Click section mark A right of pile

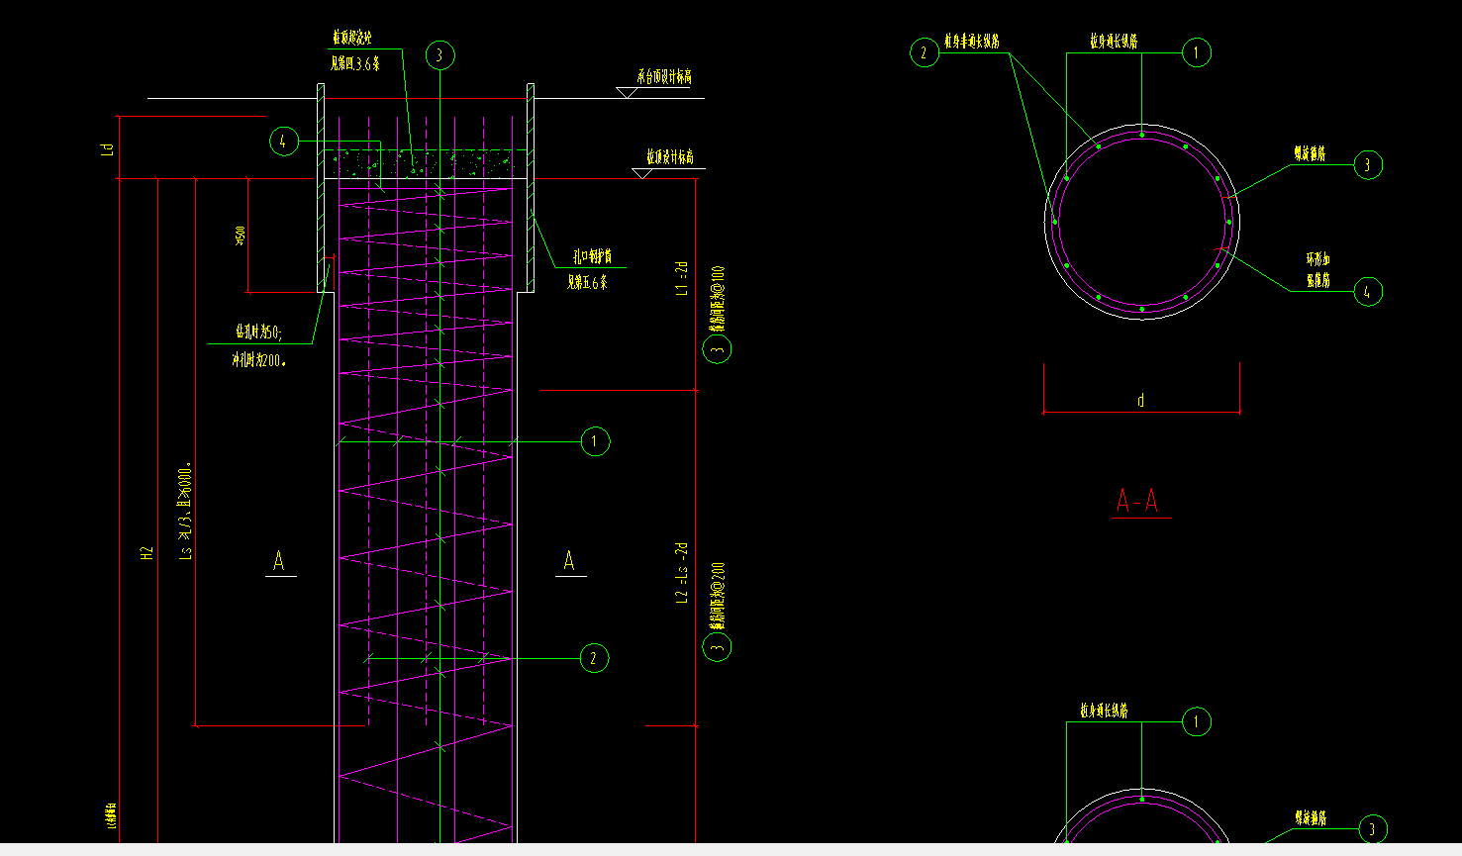[569, 561]
